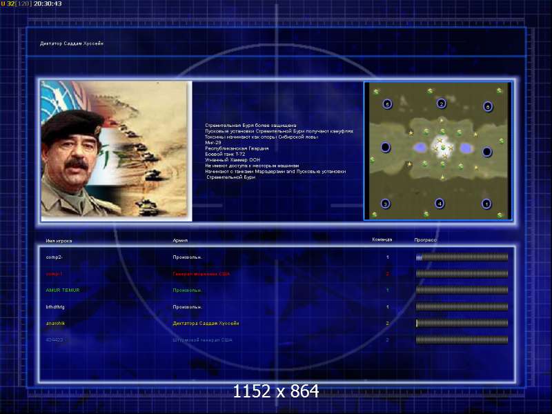Click the supply icon in the map's top-left corner
Screen dimensions: 552x414
[x=376, y=92]
